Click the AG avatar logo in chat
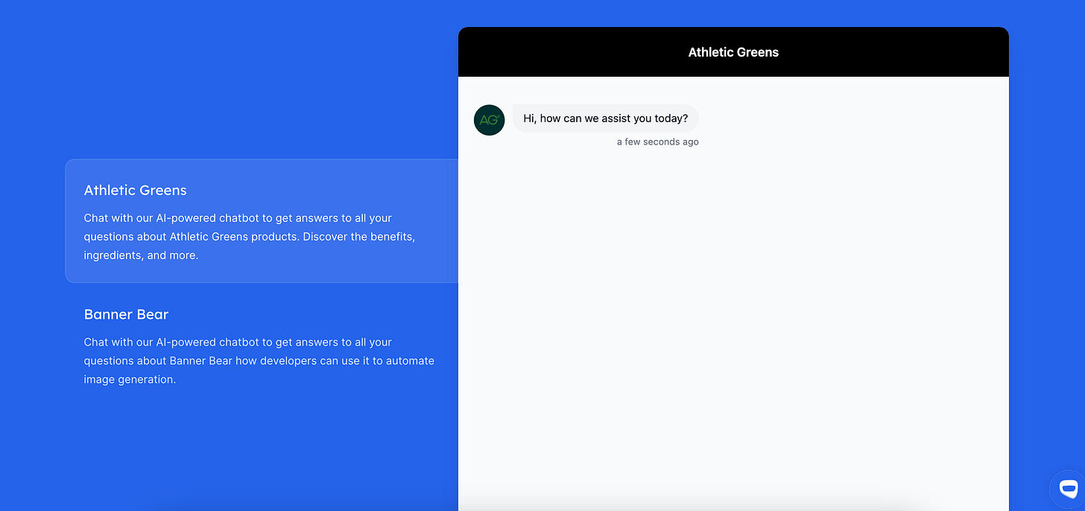 click(x=490, y=120)
